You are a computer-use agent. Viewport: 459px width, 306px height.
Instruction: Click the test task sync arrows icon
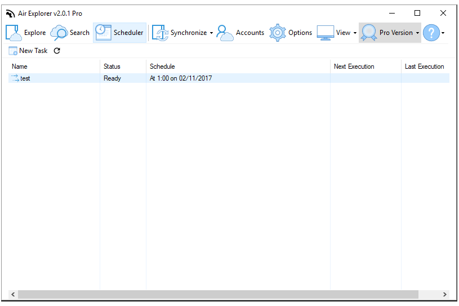pos(15,78)
